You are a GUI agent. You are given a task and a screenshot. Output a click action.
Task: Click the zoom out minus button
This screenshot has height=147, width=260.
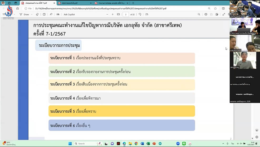pyautogui.click(x=107, y=14)
